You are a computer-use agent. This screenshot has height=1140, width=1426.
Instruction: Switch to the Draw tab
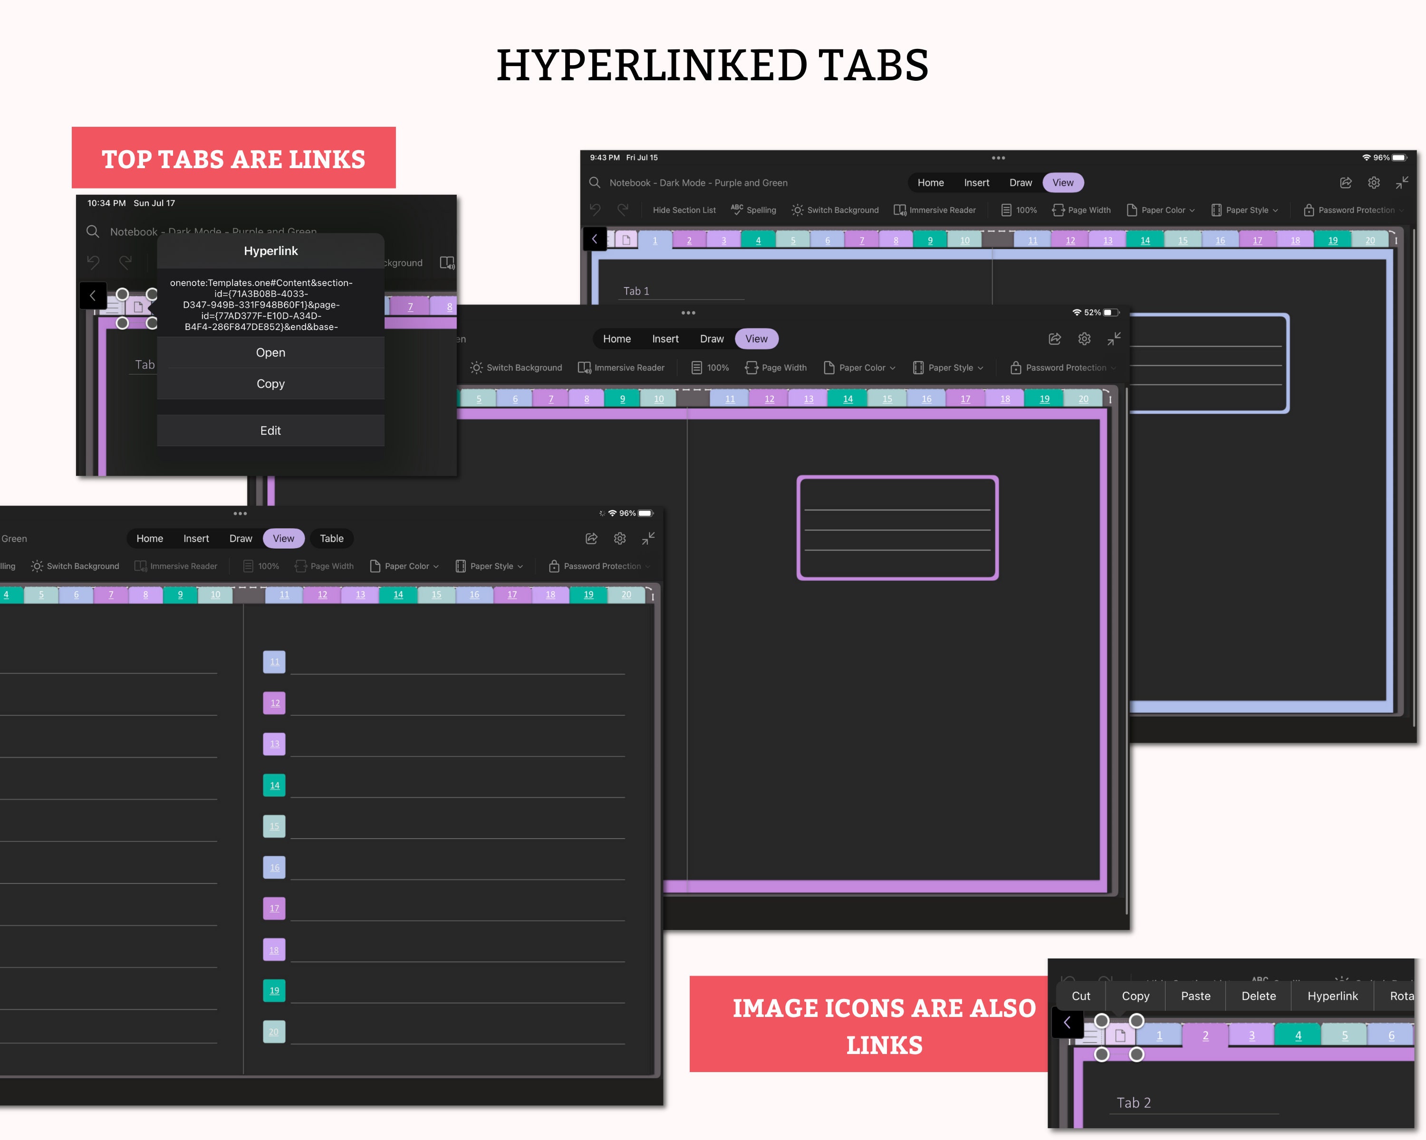pos(1021,182)
